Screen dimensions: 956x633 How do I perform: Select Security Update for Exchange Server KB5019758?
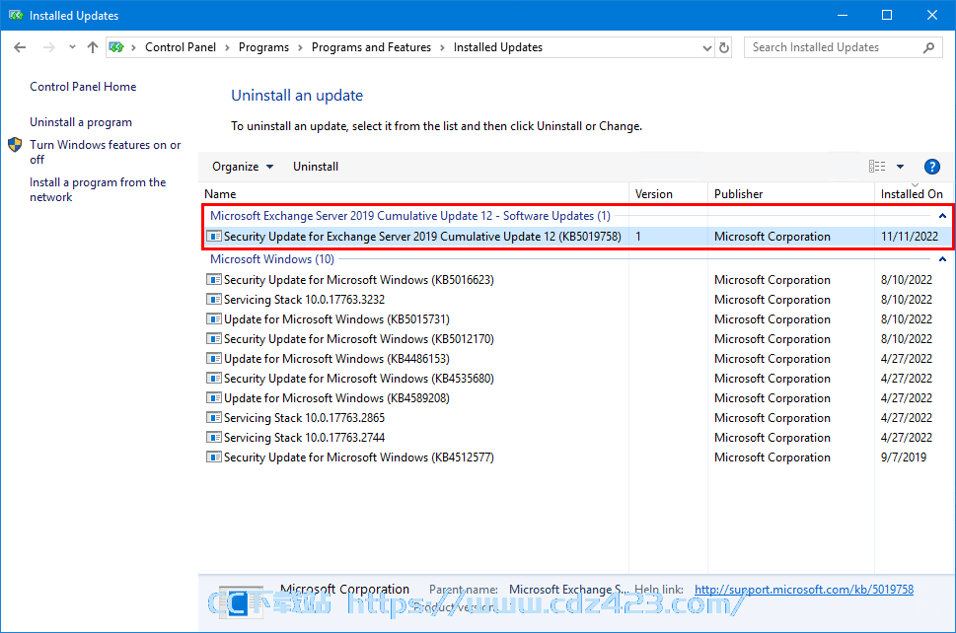pos(577,237)
